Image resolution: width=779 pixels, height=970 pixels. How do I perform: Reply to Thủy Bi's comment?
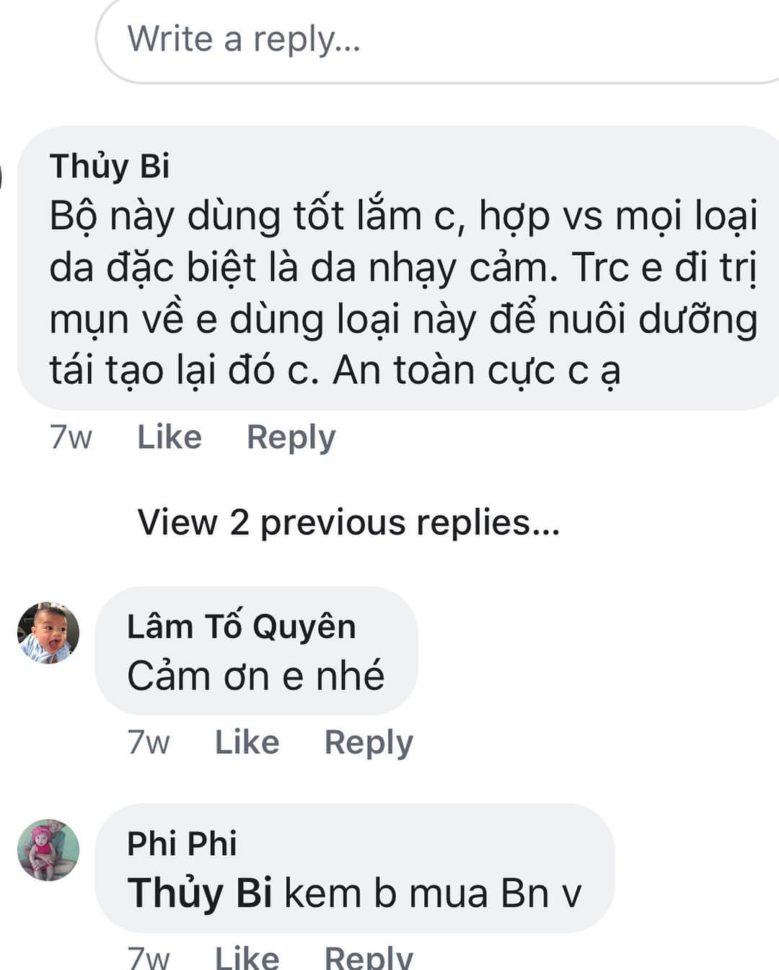[x=291, y=437]
